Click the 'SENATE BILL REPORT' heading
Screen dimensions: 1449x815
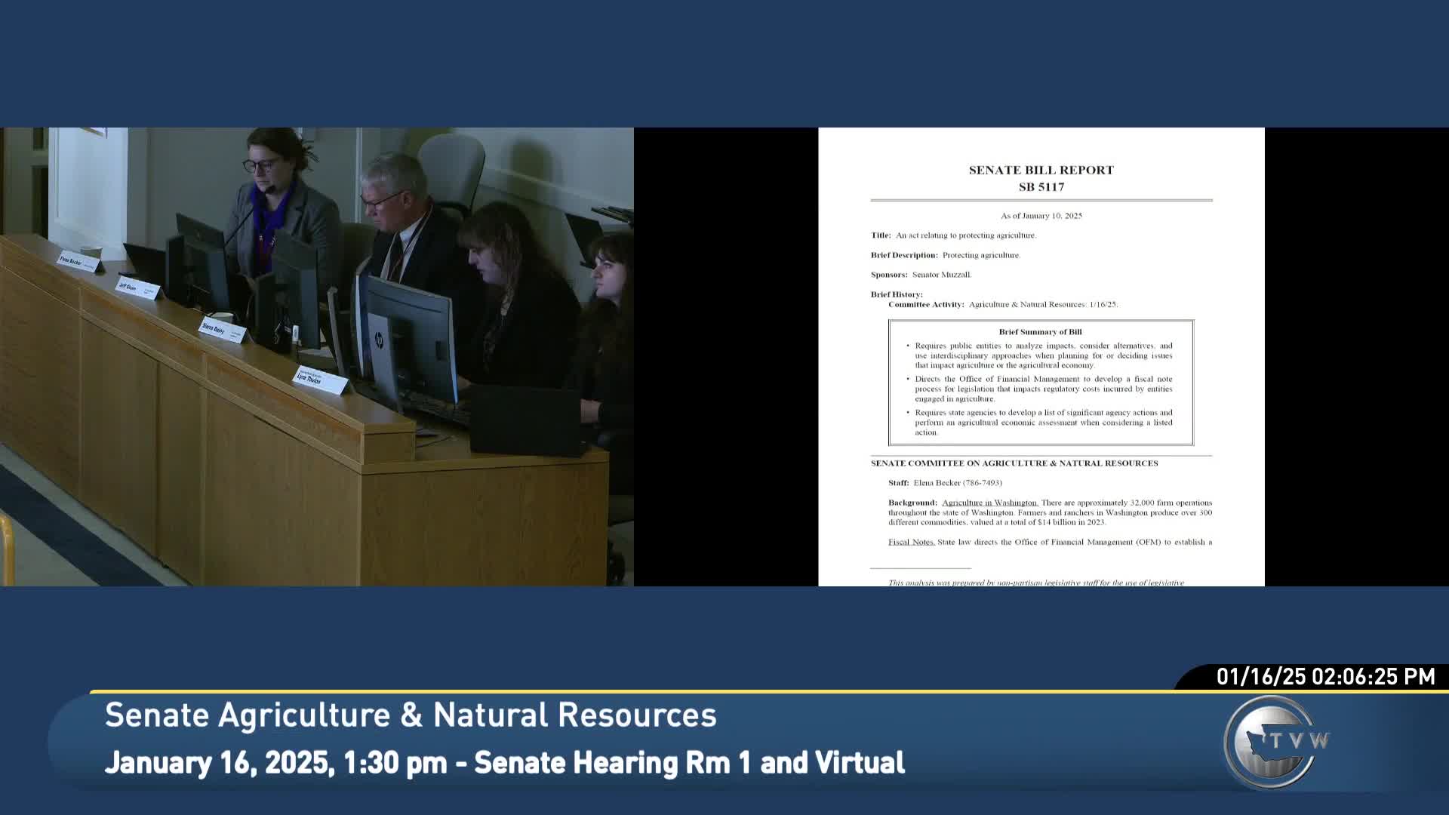tap(1041, 170)
